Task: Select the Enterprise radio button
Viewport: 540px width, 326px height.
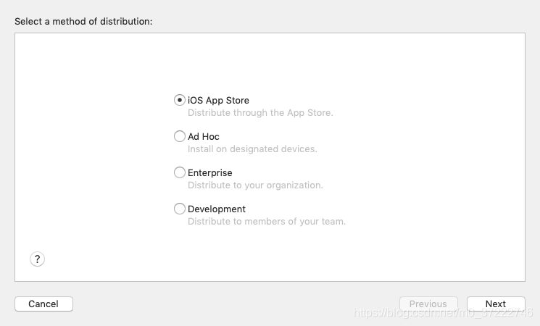Action: 180,172
